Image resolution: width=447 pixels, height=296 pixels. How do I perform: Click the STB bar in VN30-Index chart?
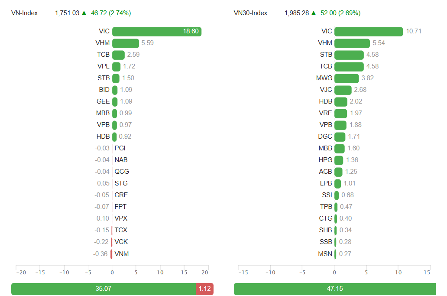(x=349, y=55)
